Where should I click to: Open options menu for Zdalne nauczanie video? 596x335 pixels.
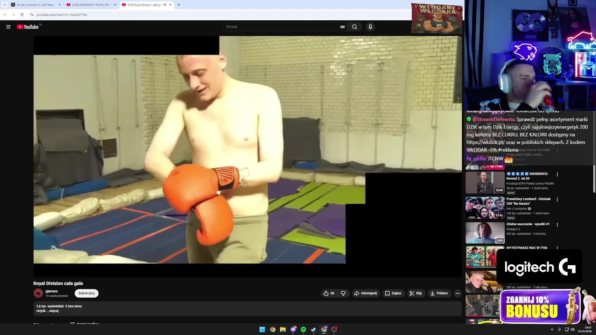(x=557, y=225)
